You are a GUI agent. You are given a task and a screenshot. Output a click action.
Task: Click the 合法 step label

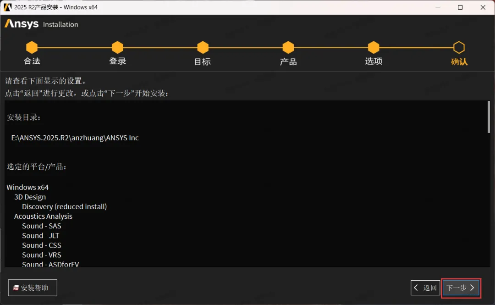(32, 61)
